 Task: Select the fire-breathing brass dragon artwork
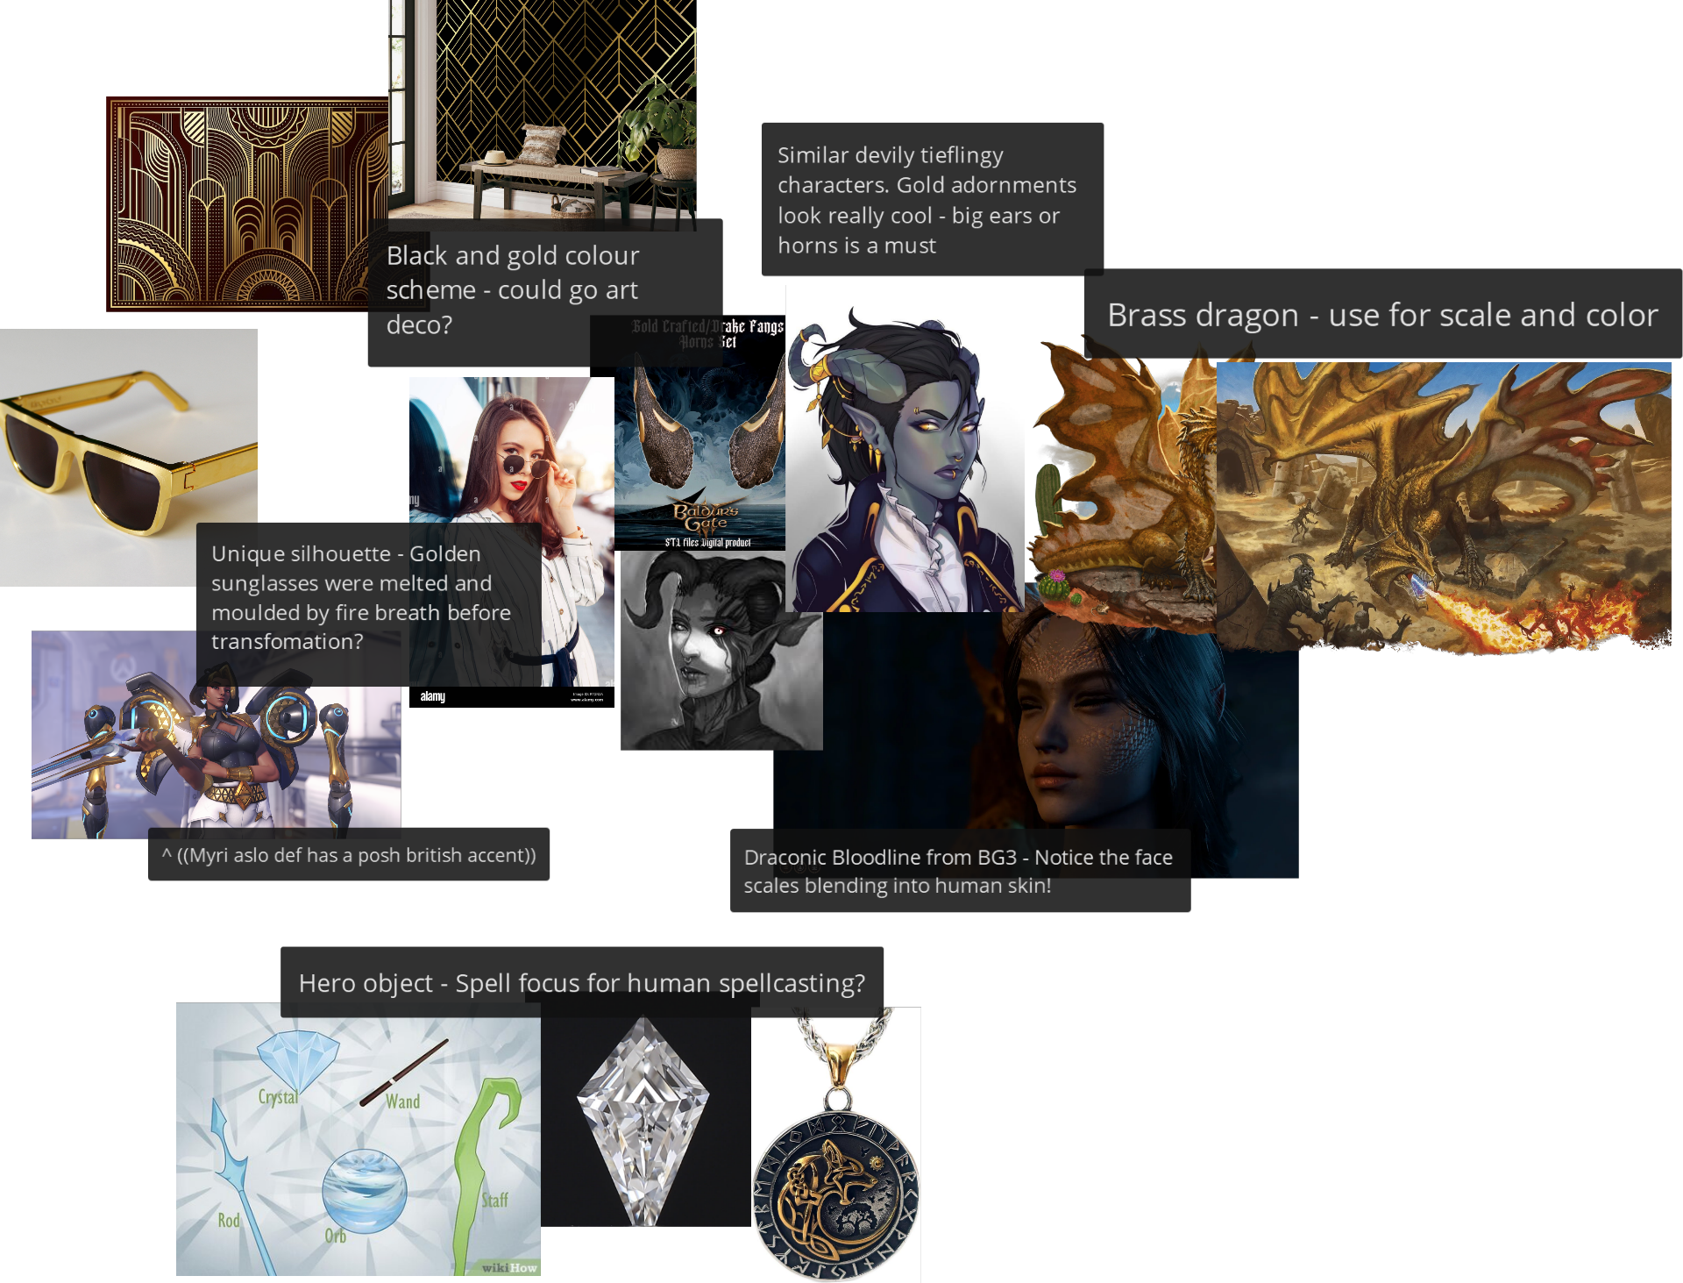1444,506
